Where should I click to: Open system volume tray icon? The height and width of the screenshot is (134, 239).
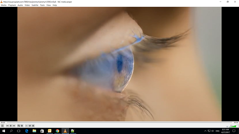pyautogui.click(x=213, y=131)
